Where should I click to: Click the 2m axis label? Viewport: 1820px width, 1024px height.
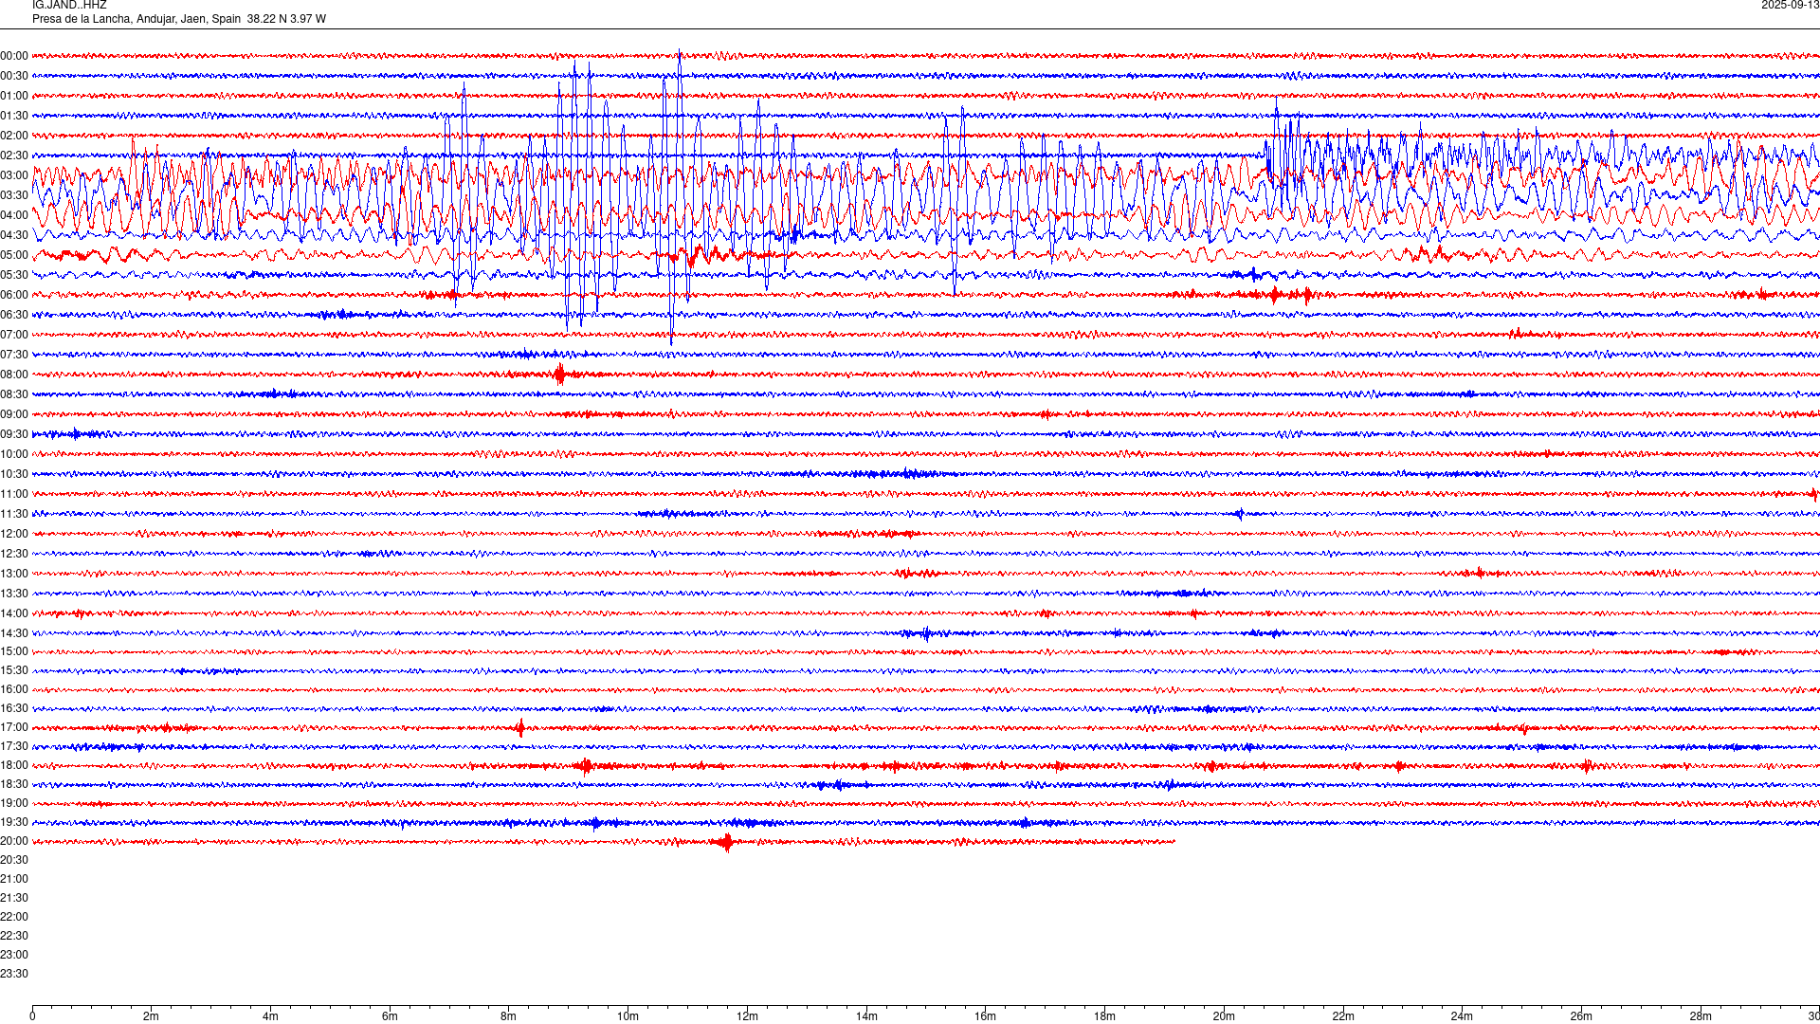pyautogui.click(x=151, y=1016)
